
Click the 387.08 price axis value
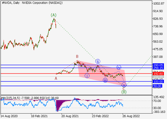pyautogui.click(x=158, y=57)
